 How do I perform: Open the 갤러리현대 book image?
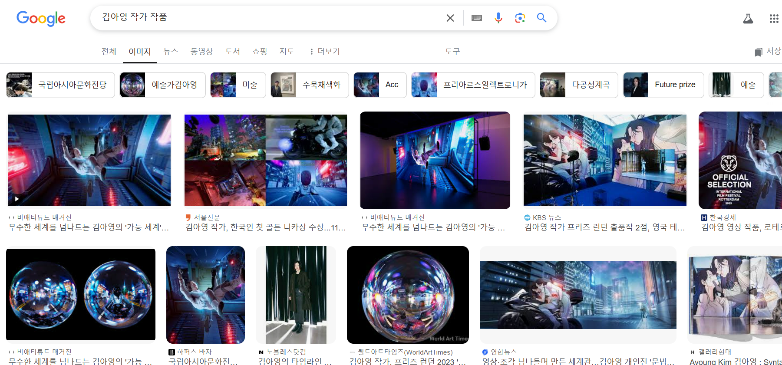coord(736,295)
